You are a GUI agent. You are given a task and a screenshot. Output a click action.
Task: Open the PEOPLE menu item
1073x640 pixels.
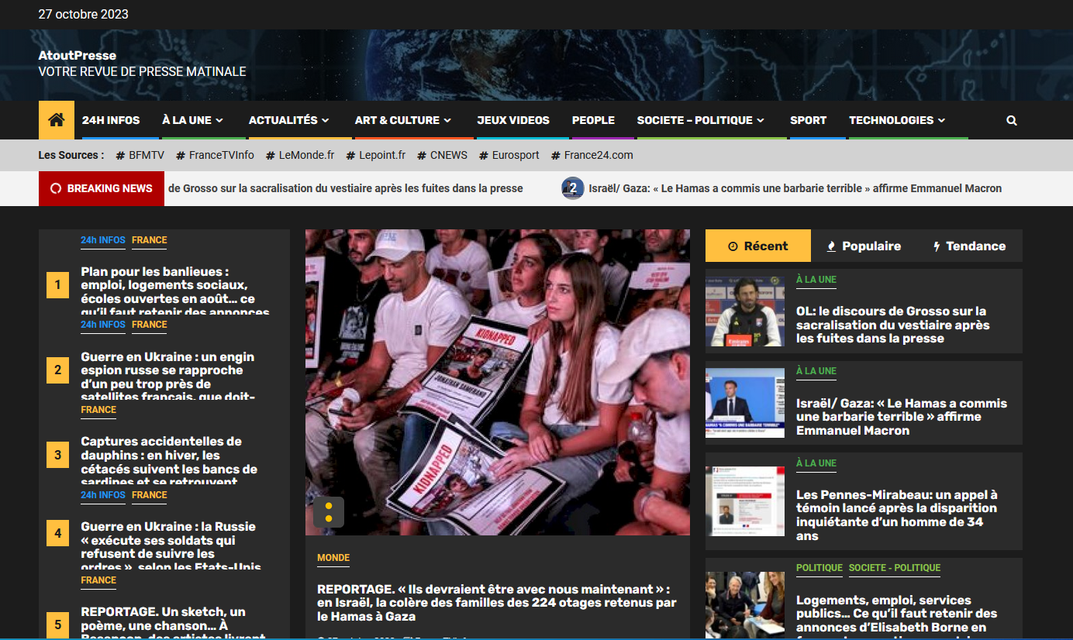[x=593, y=120]
